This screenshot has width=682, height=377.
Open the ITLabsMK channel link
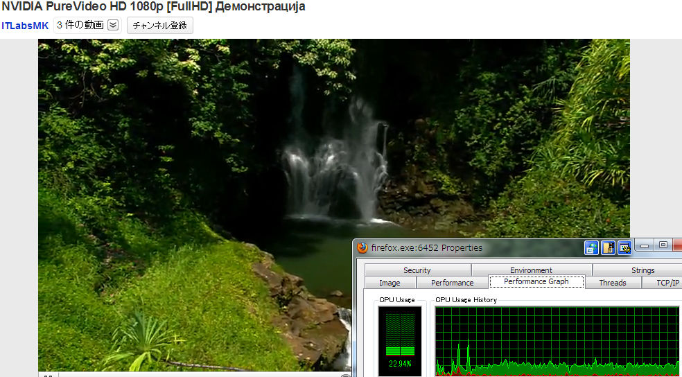(25, 26)
